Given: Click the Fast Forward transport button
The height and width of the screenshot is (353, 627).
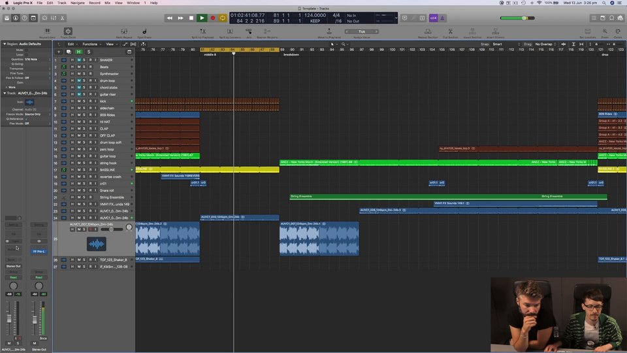Looking at the screenshot, I should 180,18.
